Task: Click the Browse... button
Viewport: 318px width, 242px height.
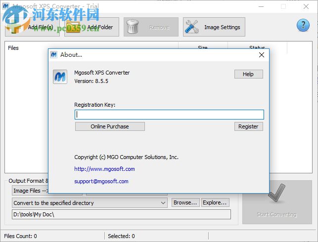Action: [x=185, y=202]
